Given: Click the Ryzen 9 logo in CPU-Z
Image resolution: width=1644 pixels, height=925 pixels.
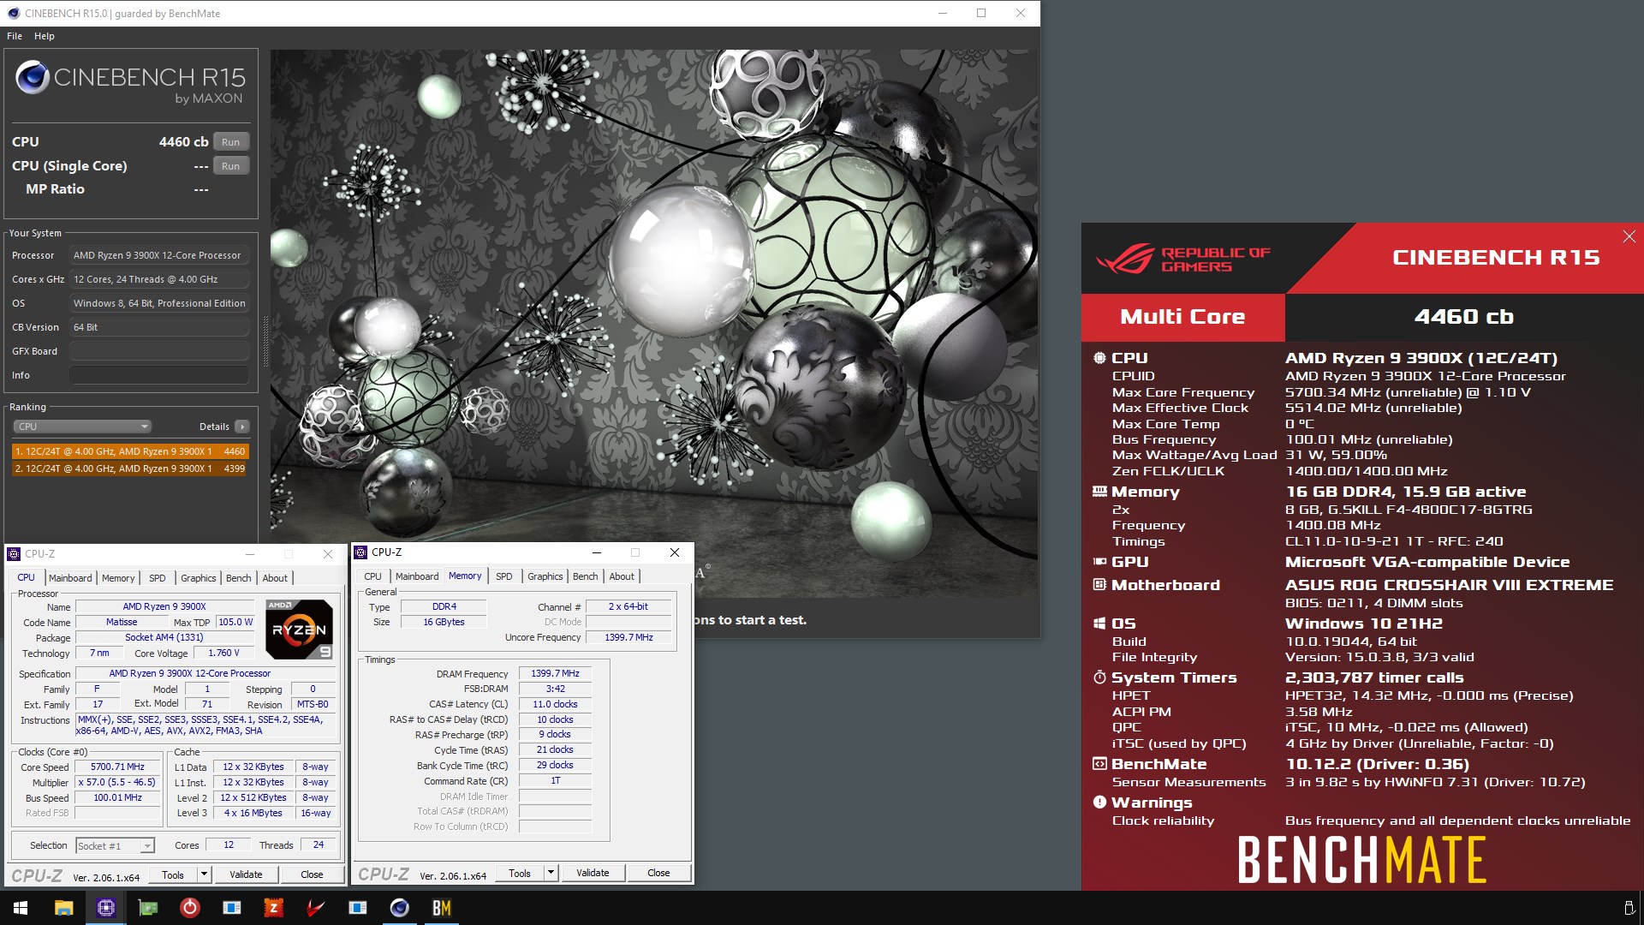Looking at the screenshot, I should 299,630.
